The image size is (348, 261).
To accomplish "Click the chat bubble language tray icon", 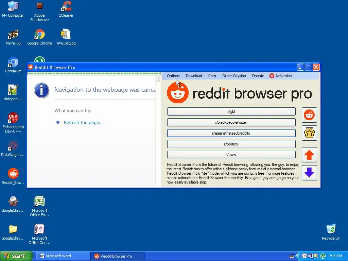I will (310, 256).
